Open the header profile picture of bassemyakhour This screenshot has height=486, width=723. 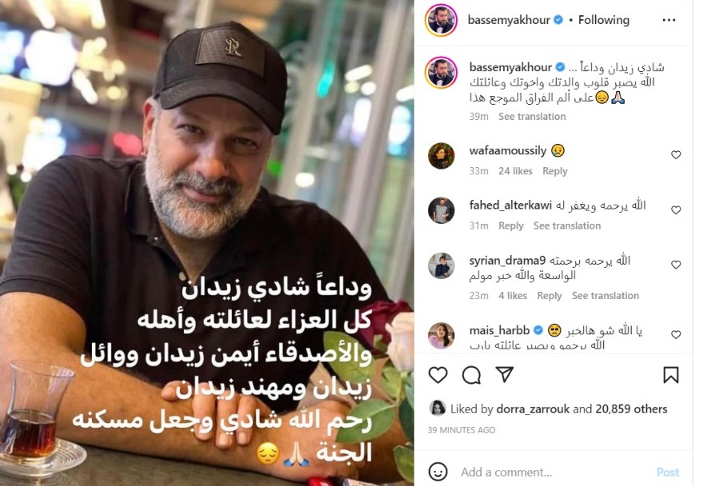tap(441, 20)
